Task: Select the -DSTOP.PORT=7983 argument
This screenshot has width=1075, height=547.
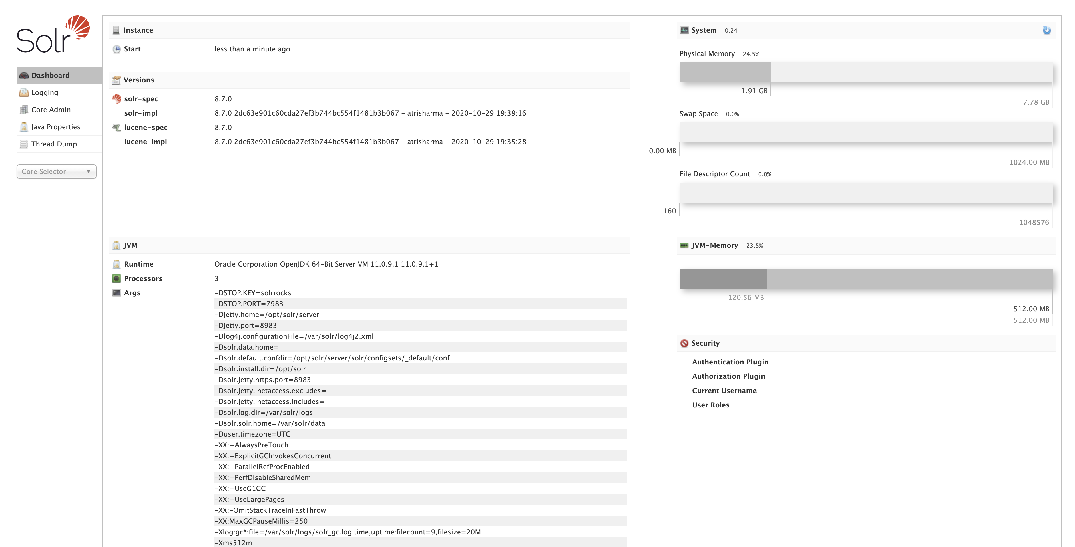Action: (x=420, y=304)
